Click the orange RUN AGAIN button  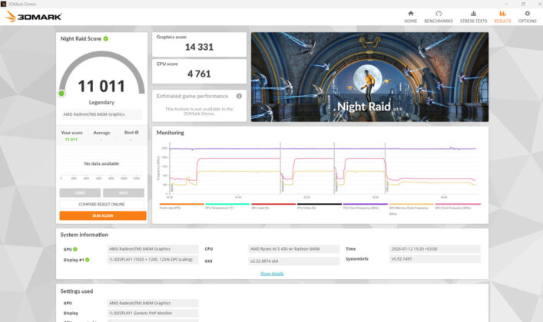tap(103, 215)
